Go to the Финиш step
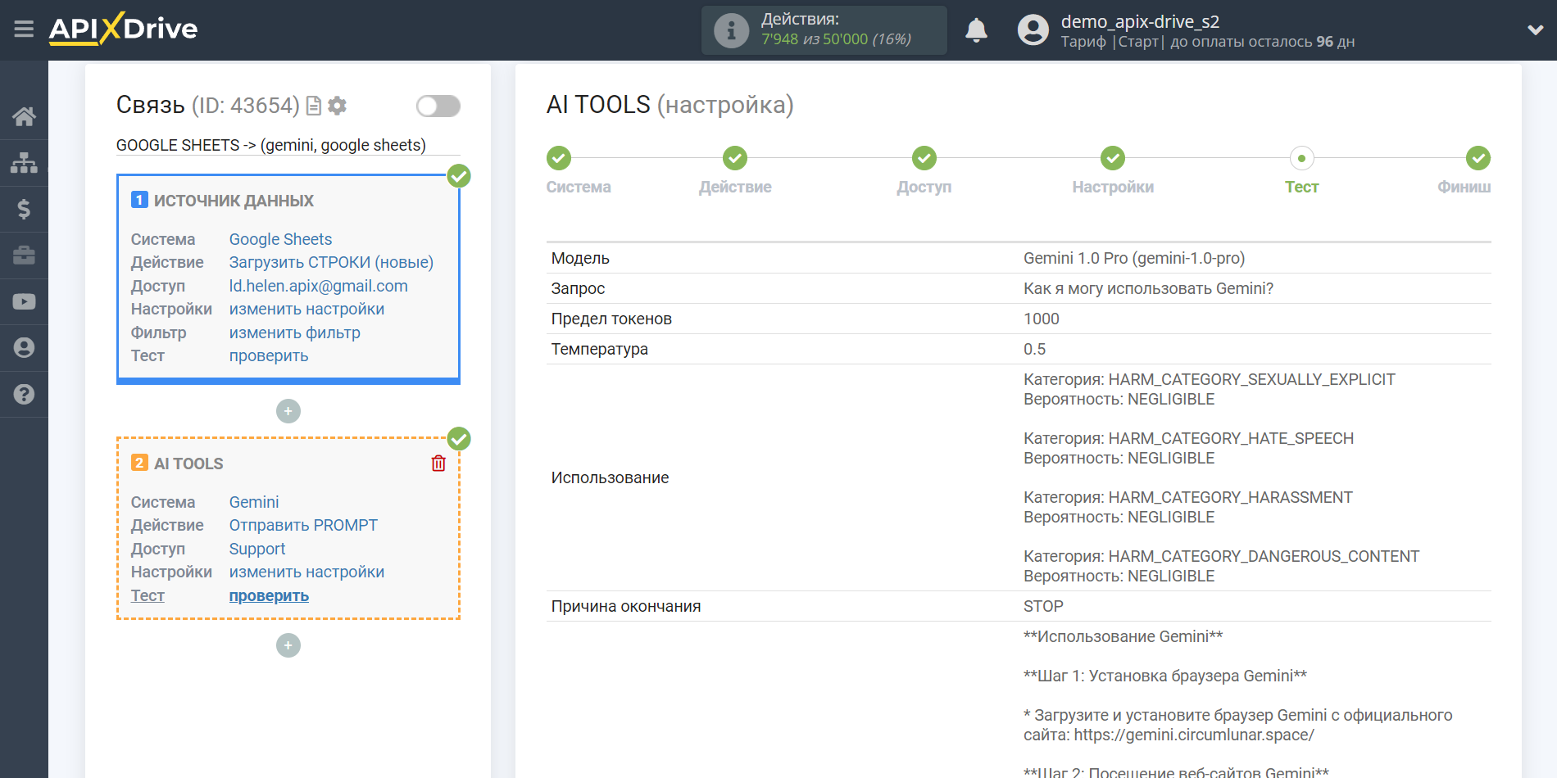This screenshot has height=778, width=1557. tap(1464, 187)
